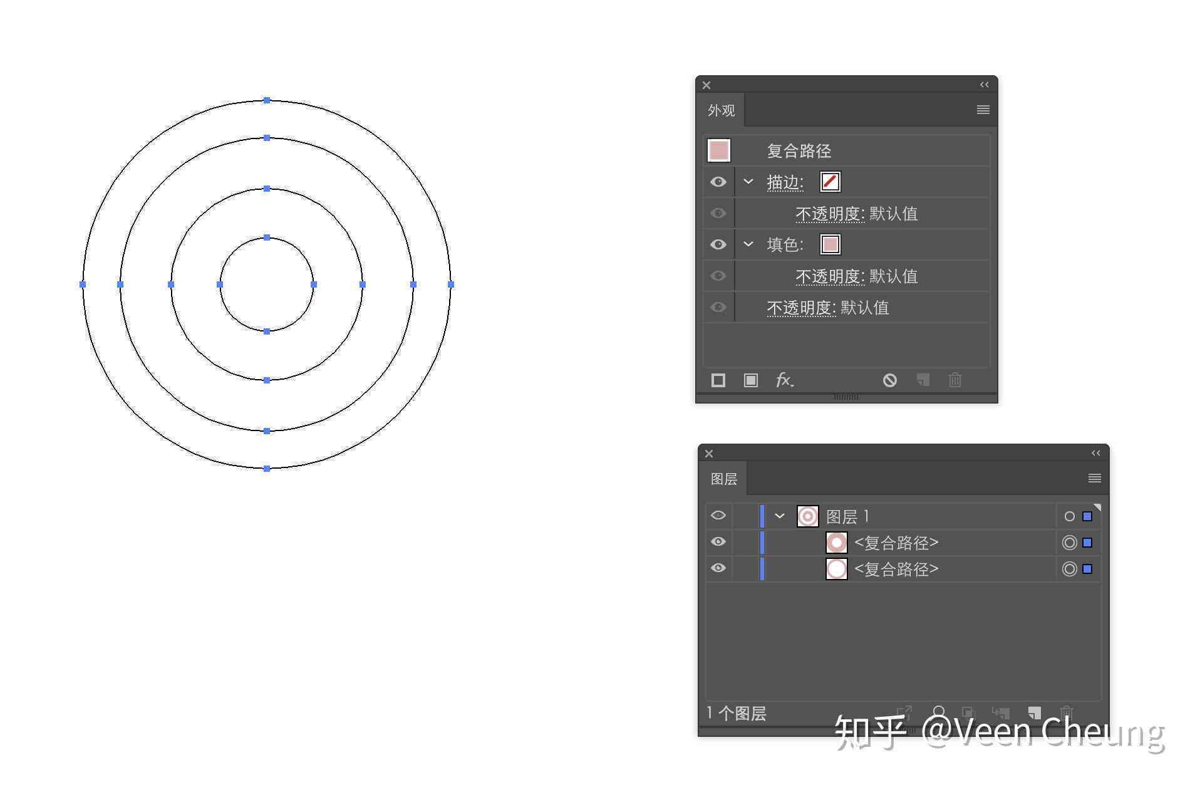Toggle eye for opacity under 填色
This screenshot has width=1195, height=787.
coord(718,276)
